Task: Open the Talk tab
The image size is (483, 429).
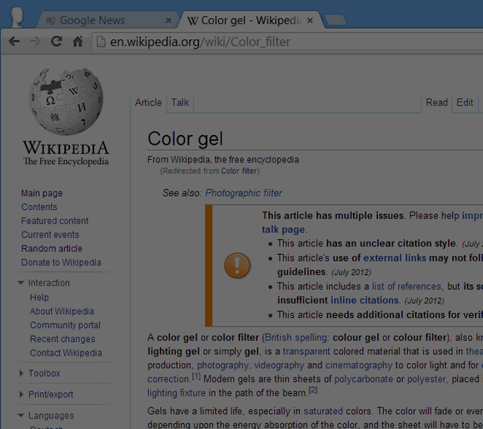Action: coord(180,102)
